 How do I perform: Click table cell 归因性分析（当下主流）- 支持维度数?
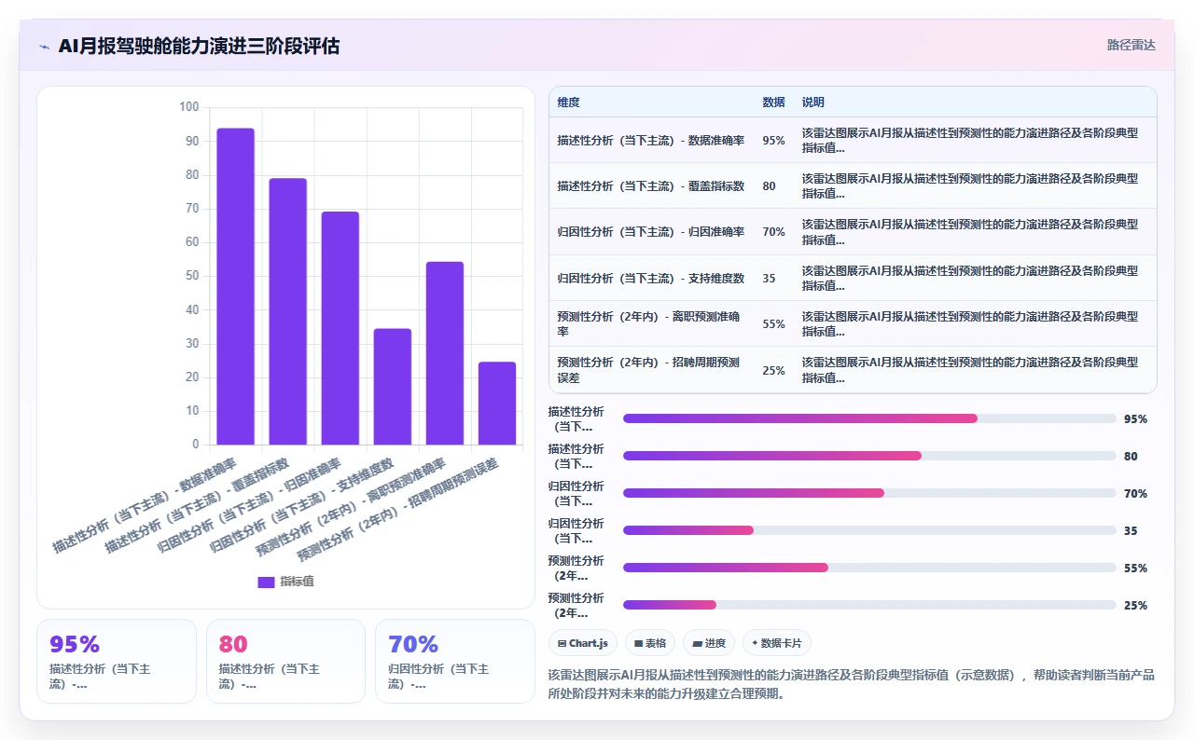(651, 279)
